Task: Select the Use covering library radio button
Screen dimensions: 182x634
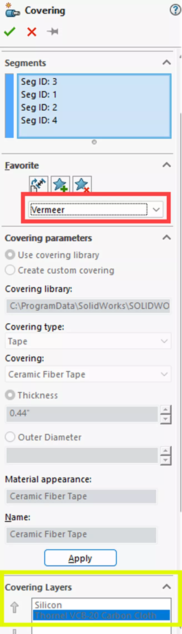Action: (x=10, y=255)
